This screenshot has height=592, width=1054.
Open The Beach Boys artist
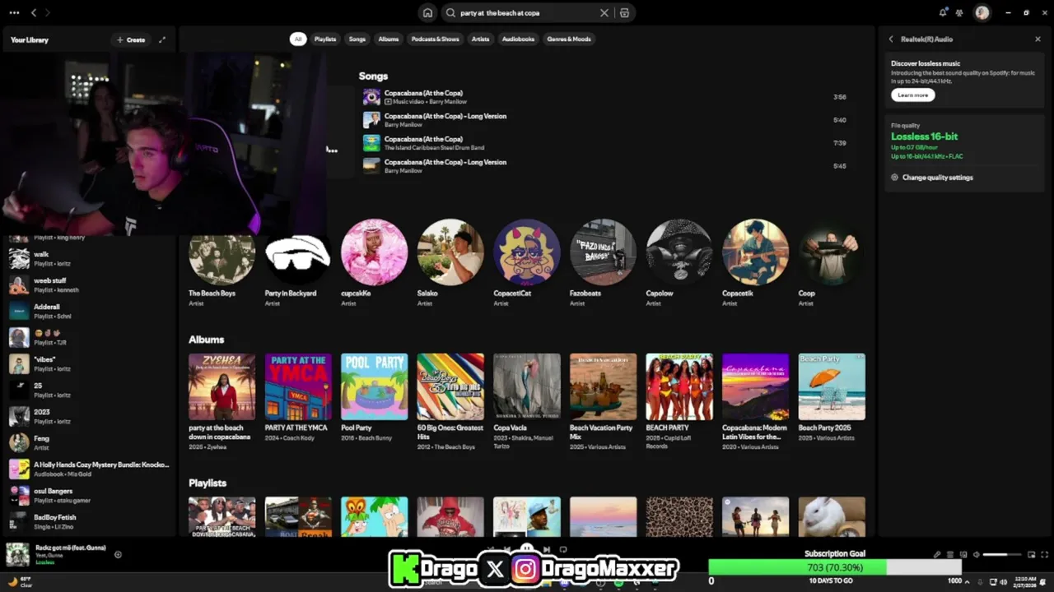[x=222, y=262]
